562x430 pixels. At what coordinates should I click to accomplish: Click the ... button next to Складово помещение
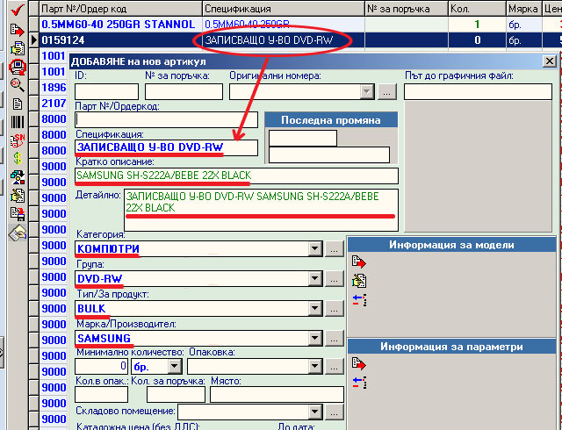[x=334, y=412]
